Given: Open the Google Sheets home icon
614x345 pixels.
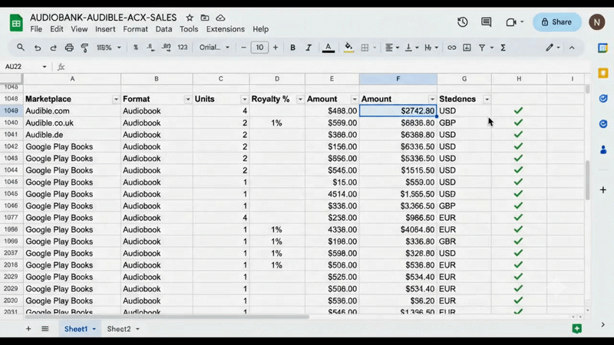Looking at the screenshot, I should click(x=16, y=23).
